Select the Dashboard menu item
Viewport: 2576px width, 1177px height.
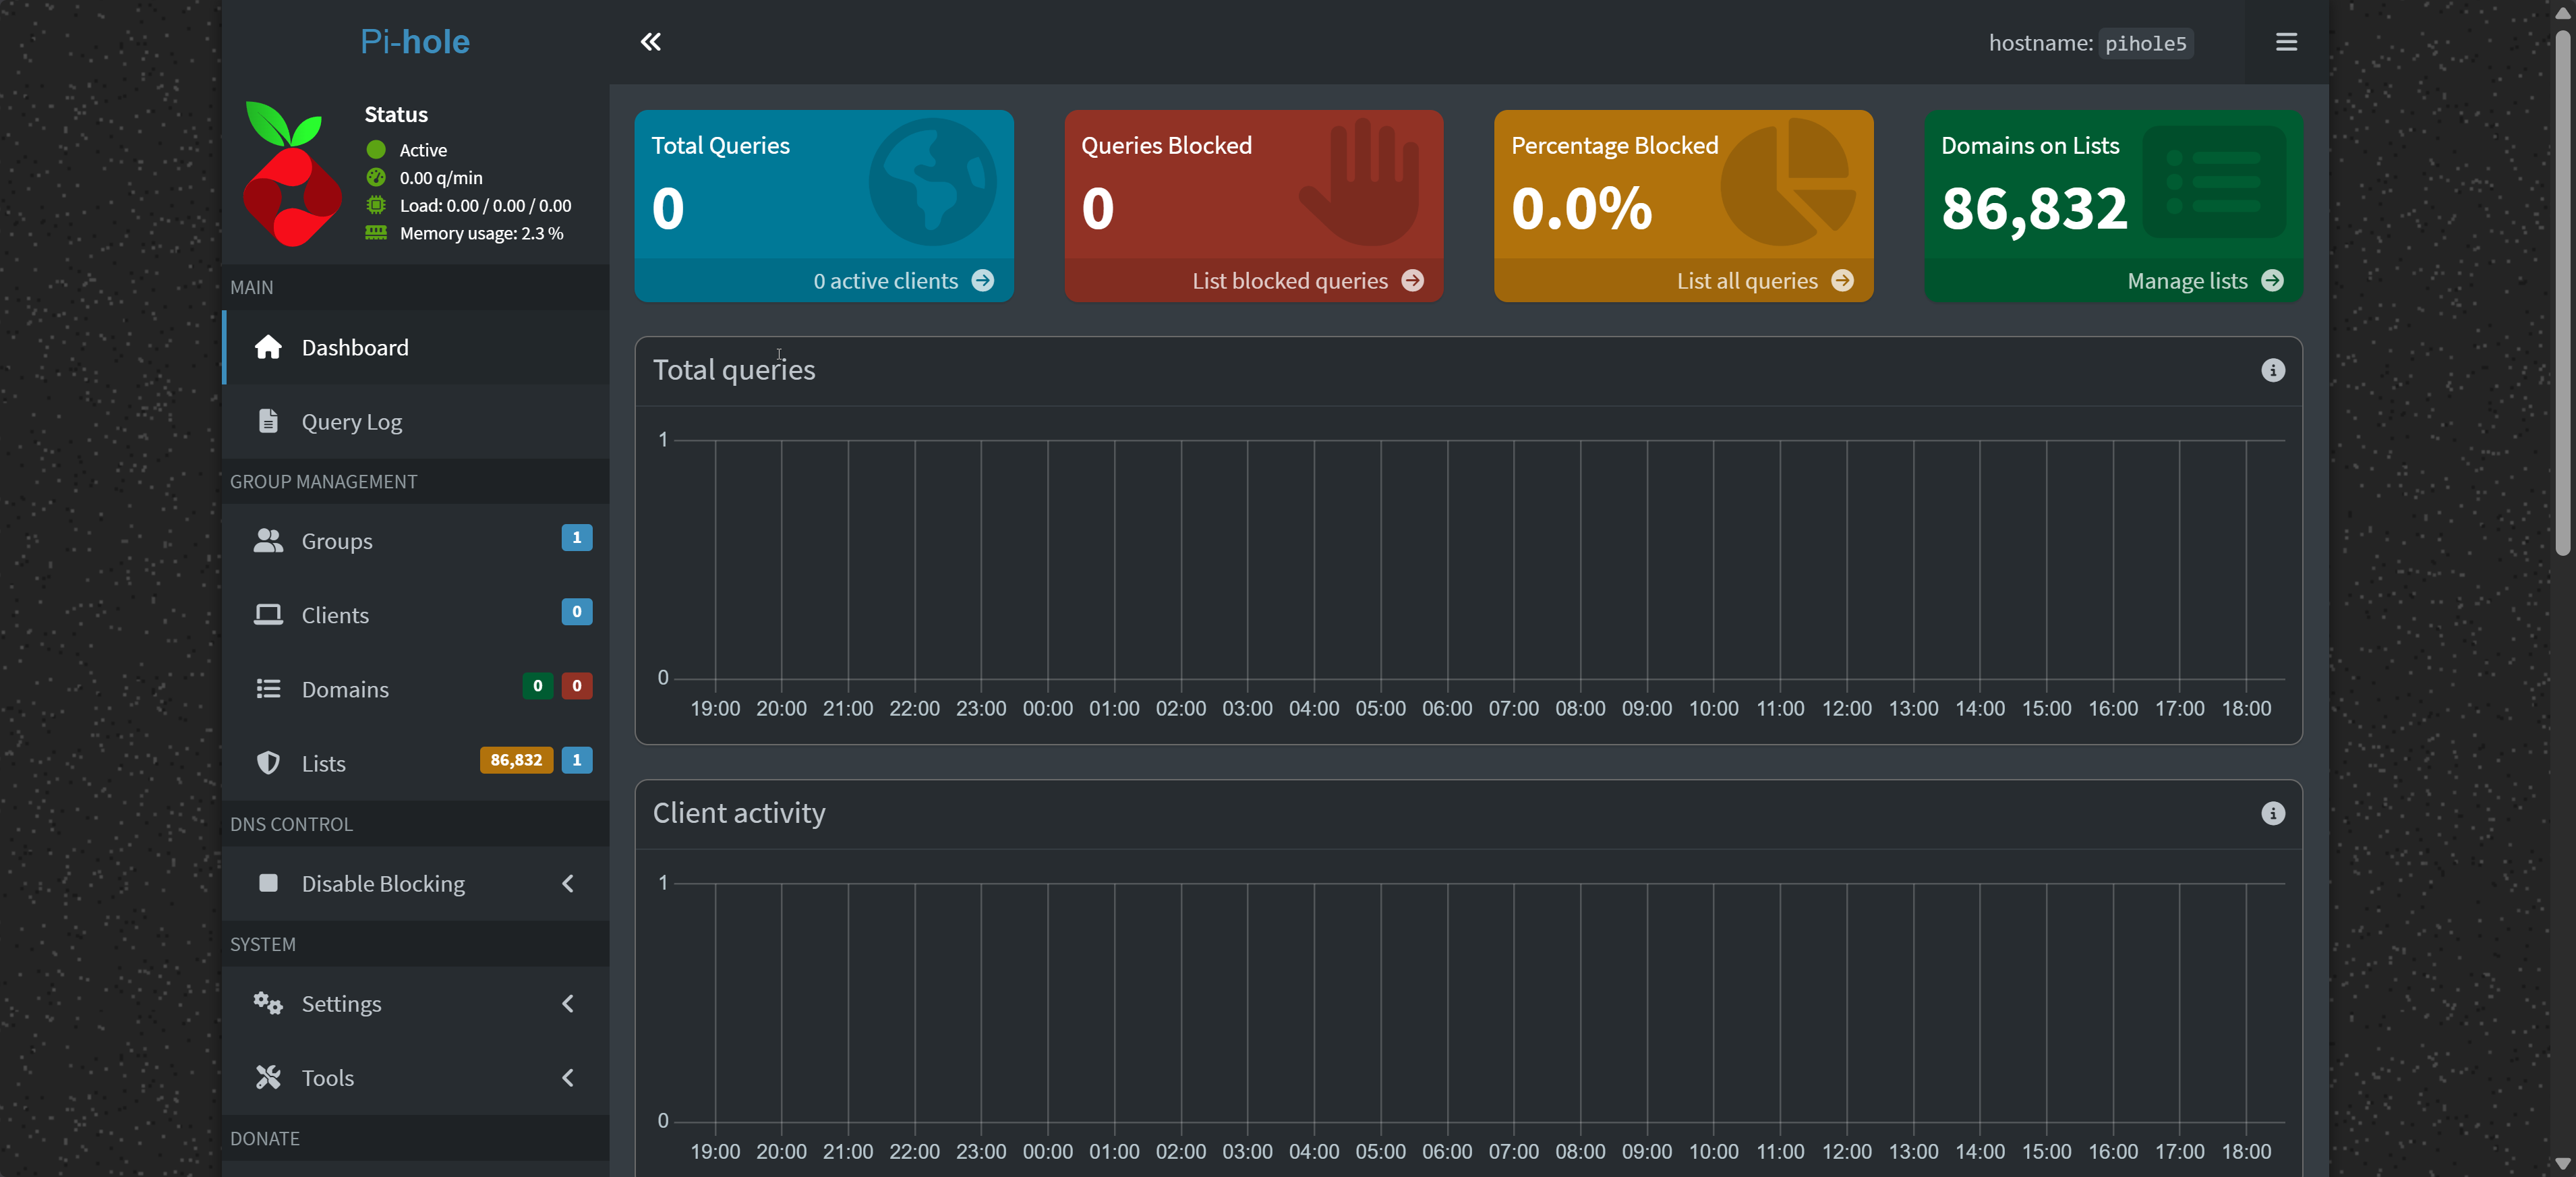click(354, 348)
